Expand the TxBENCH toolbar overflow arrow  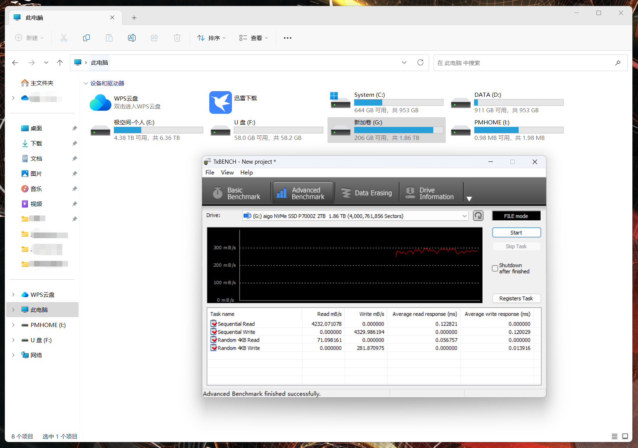(469, 199)
